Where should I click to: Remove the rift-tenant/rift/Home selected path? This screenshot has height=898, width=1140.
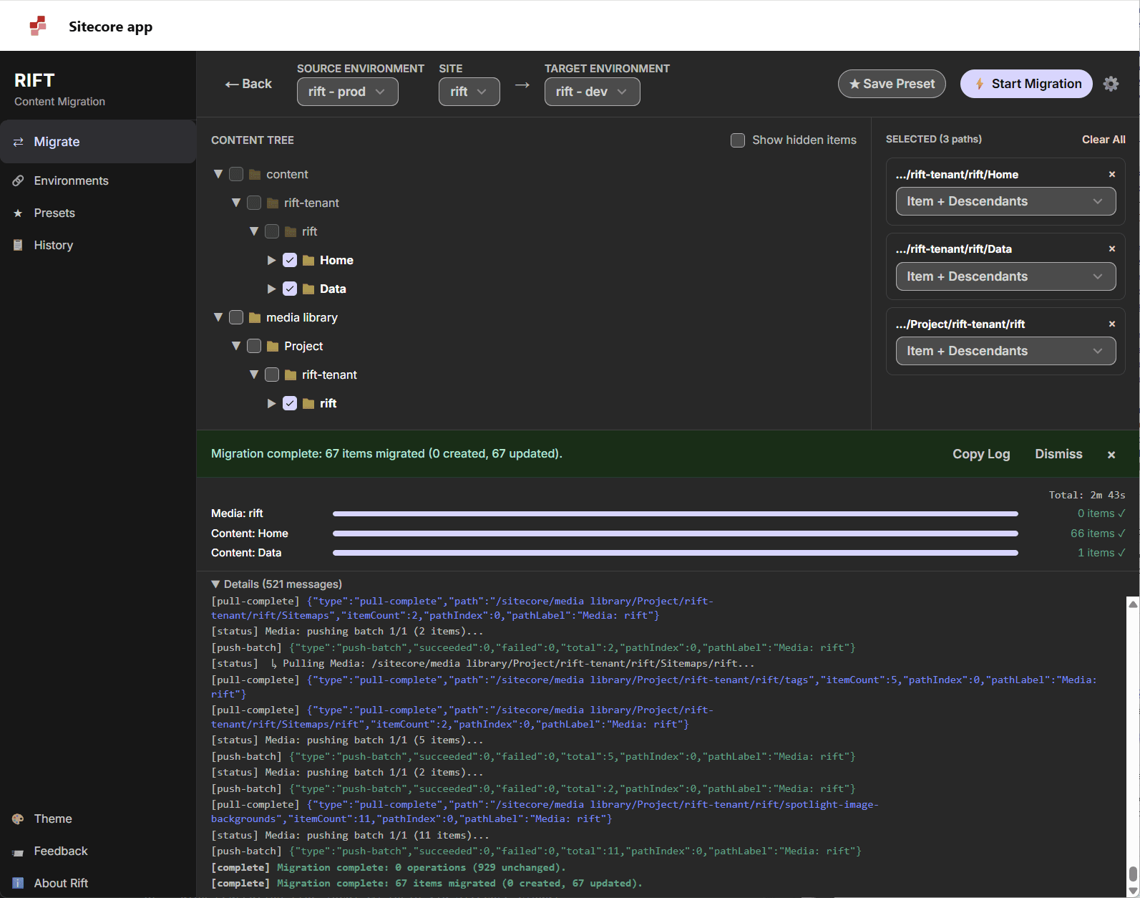click(x=1111, y=174)
